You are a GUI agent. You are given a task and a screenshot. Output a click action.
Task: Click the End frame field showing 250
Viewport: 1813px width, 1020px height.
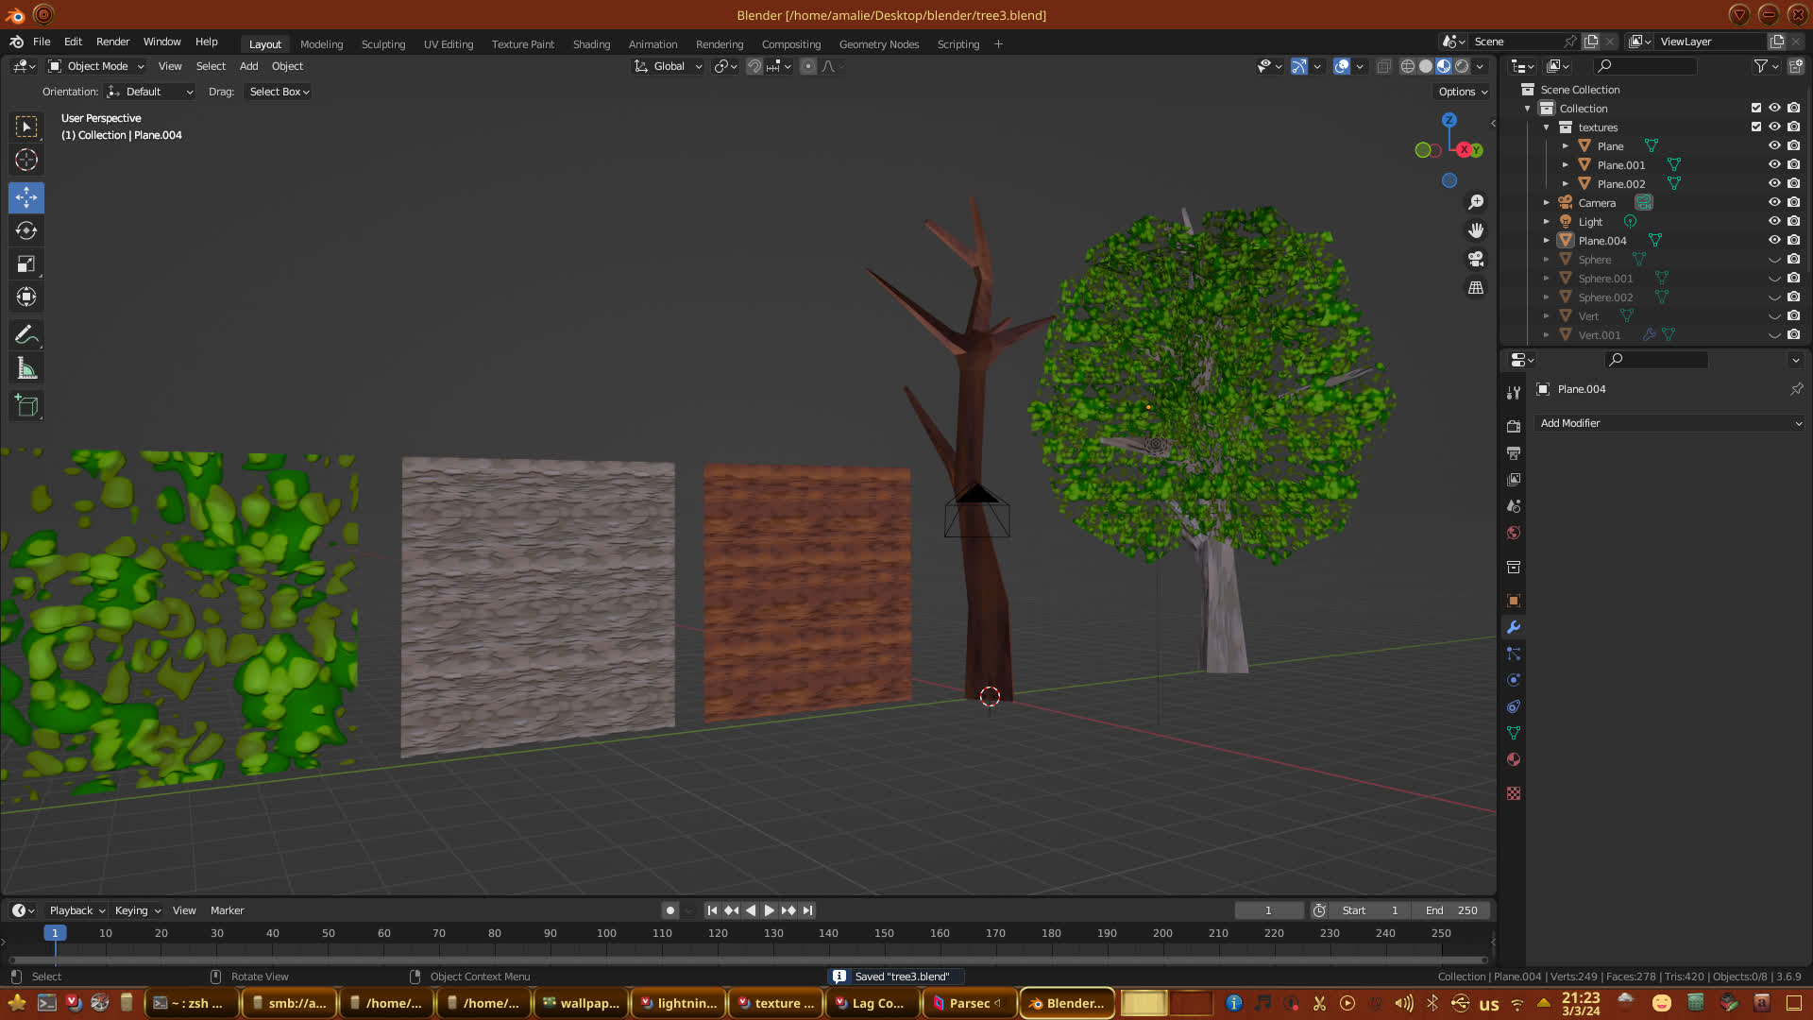(1452, 910)
